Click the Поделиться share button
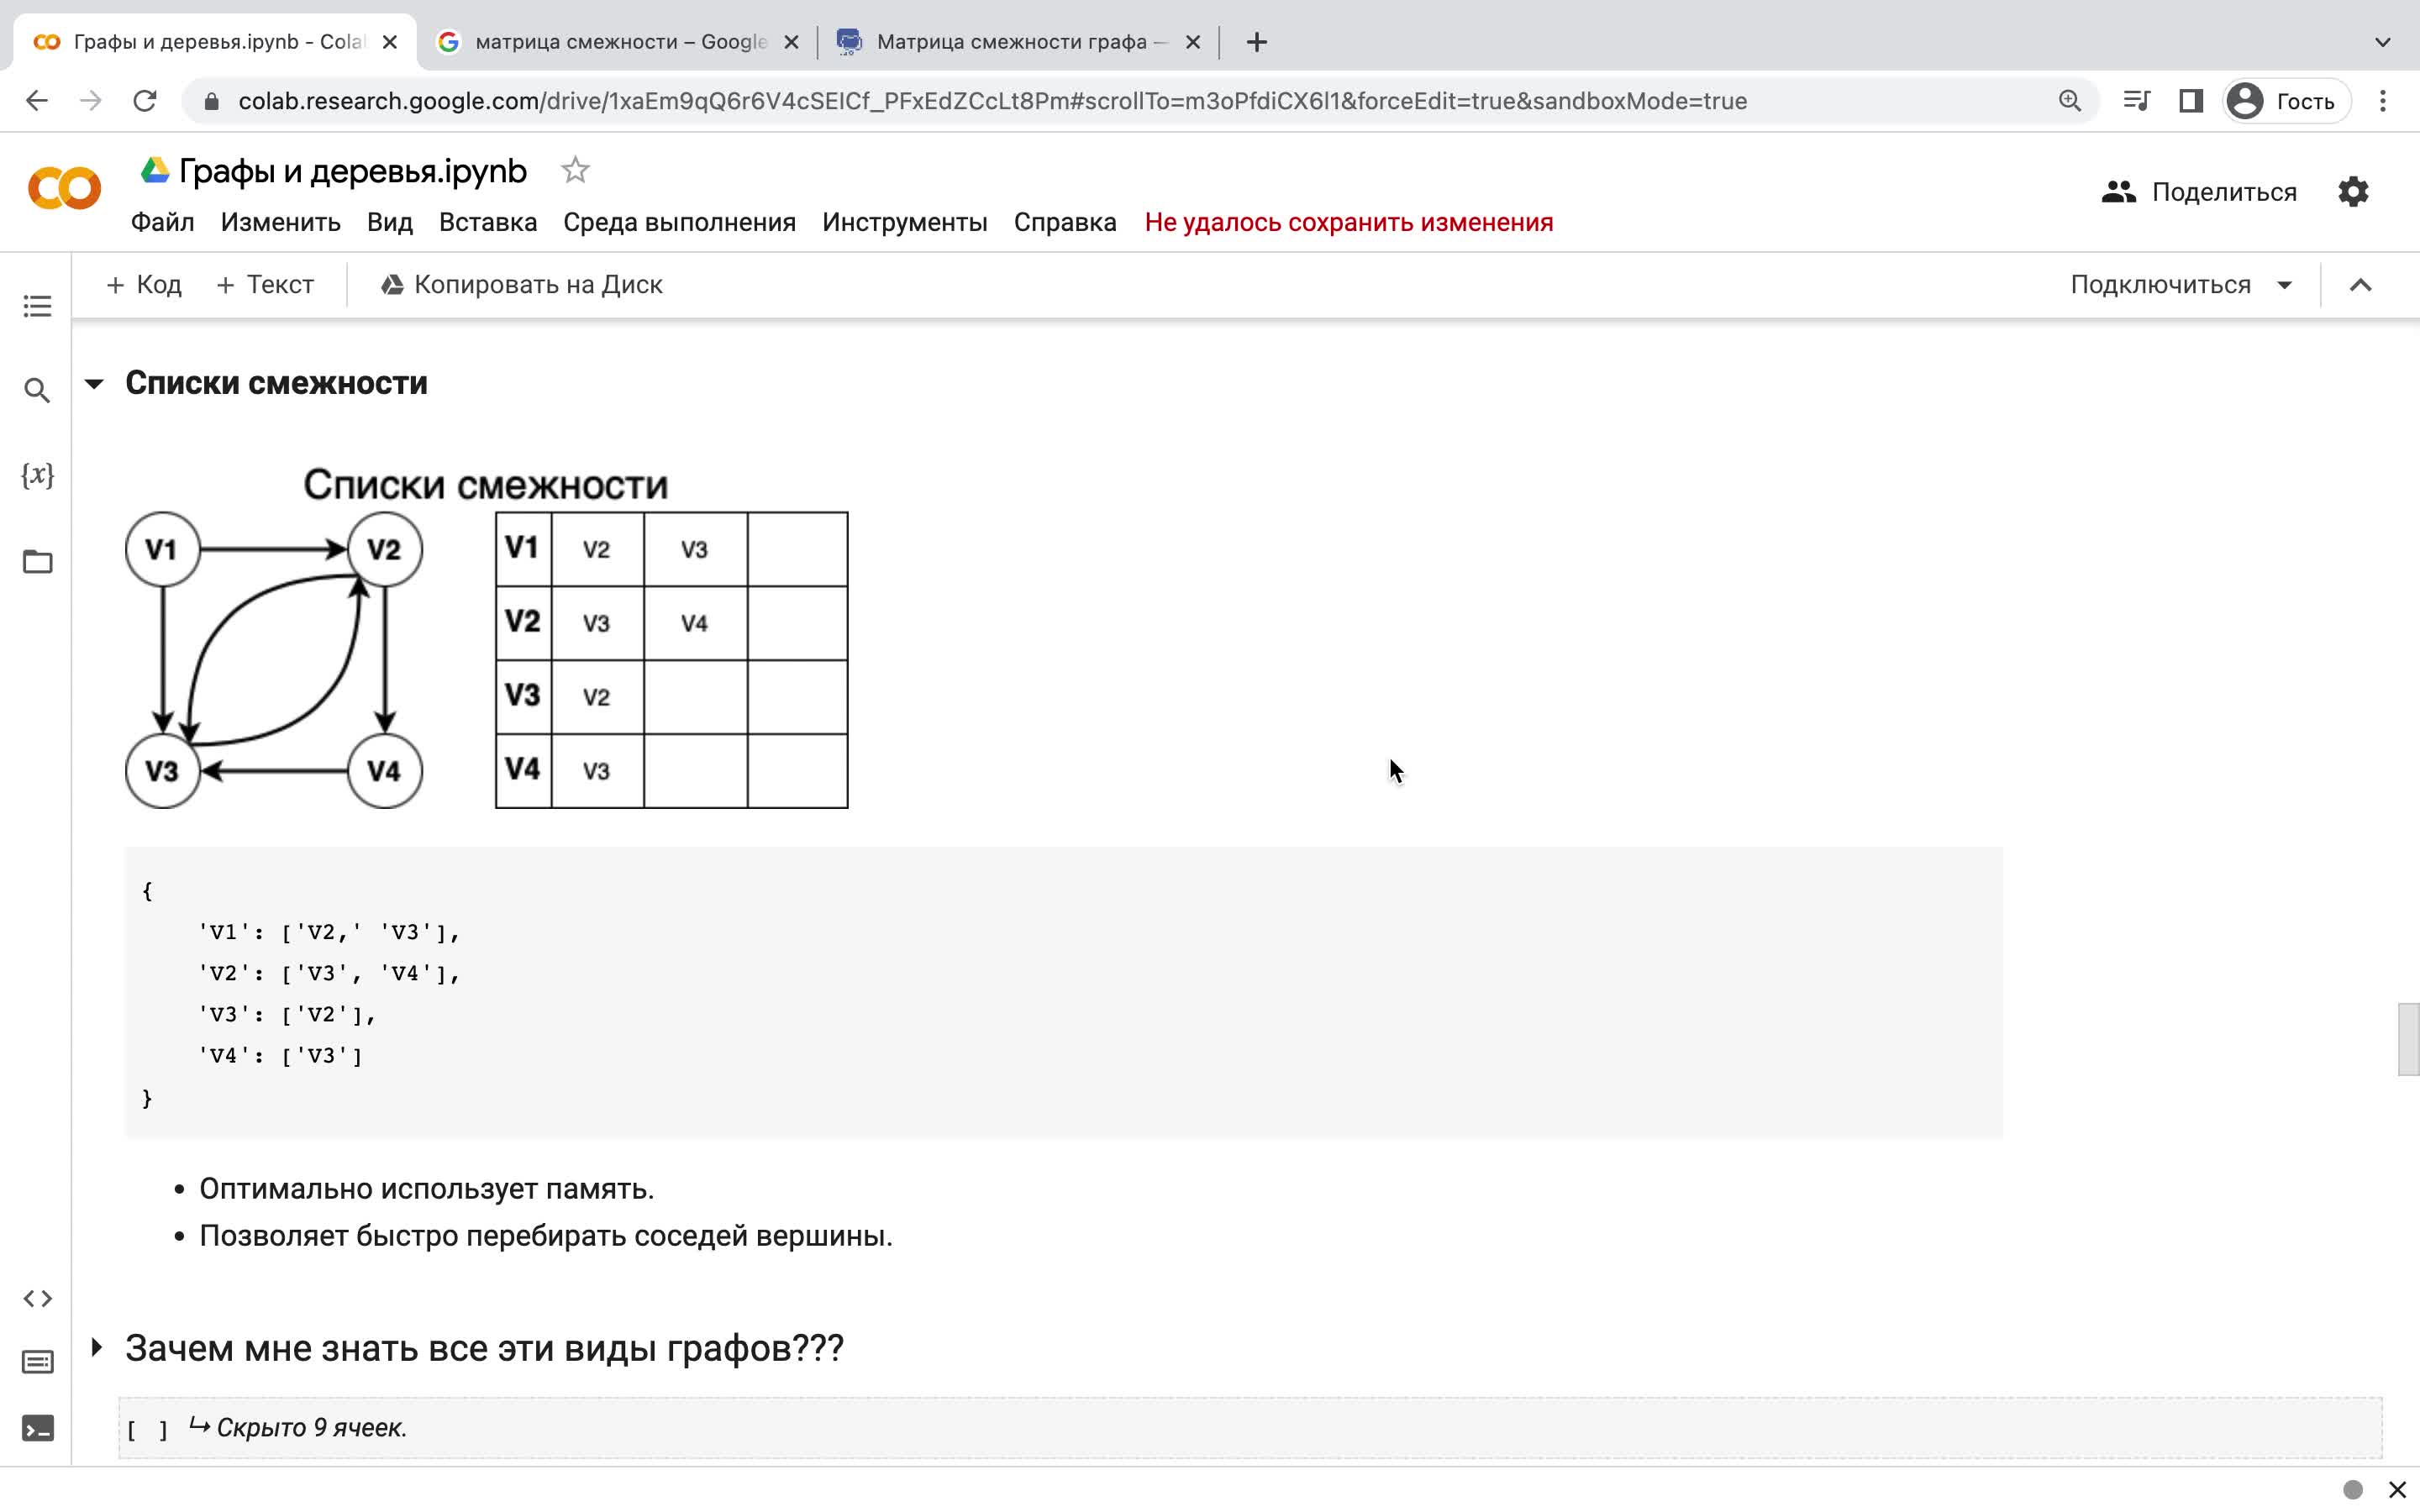The image size is (2420, 1512). point(2199,192)
